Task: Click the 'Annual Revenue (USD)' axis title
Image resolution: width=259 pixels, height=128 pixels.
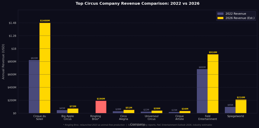Action: pos(3,62)
